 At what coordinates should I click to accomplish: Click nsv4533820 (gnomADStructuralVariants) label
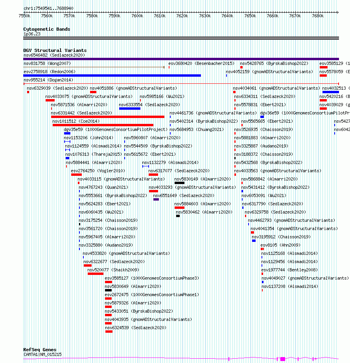pos(126,254)
